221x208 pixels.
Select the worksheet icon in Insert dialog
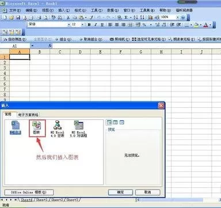(16, 127)
